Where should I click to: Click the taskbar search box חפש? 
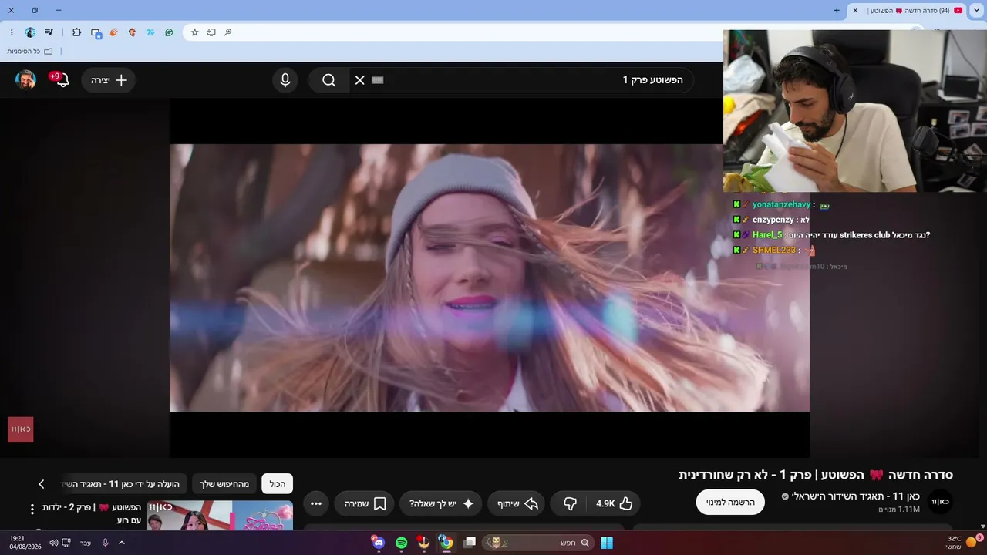(x=540, y=543)
